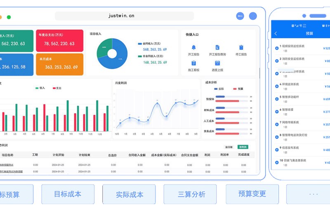The height and width of the screenshot is (206, 330).
Task: Click the 总造价 column header
Action: 112,155
